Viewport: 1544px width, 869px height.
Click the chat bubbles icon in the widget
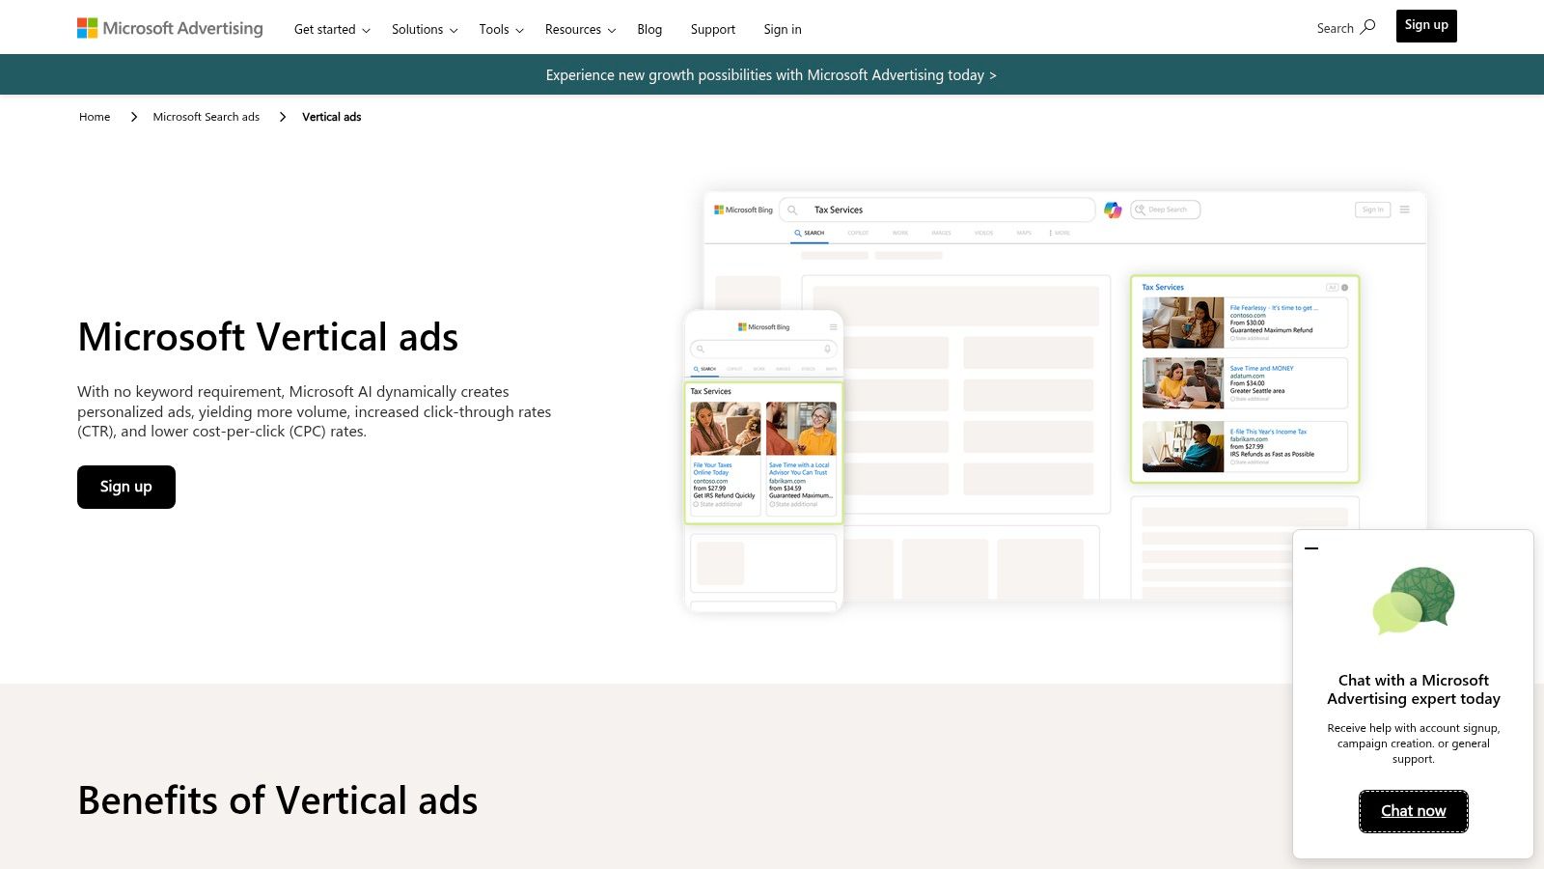(1413, 601)
